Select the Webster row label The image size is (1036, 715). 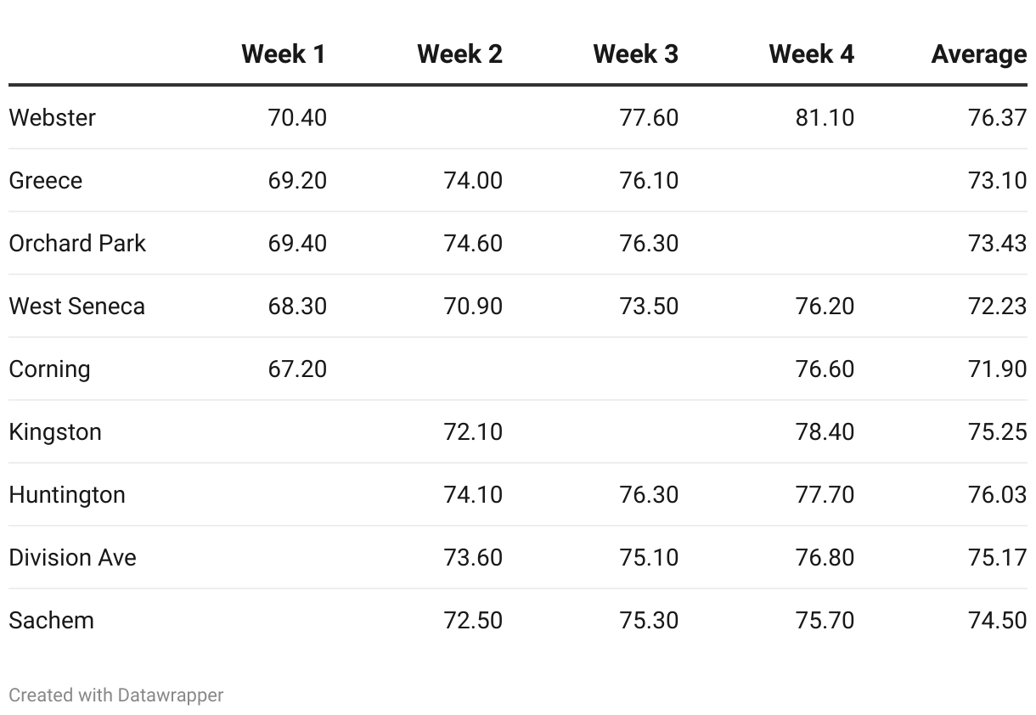pos(53,117)
